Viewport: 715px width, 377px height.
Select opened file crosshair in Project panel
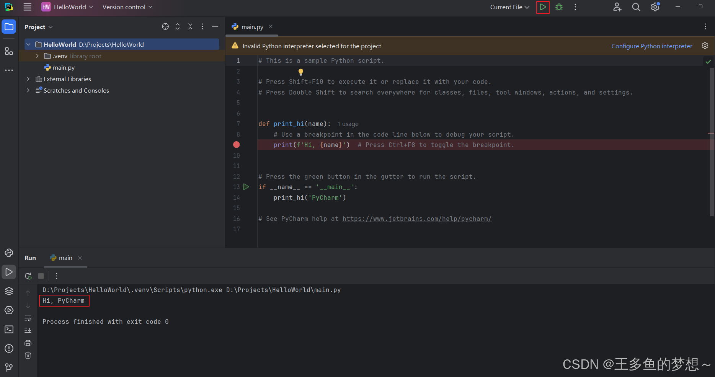click(165, 26)
